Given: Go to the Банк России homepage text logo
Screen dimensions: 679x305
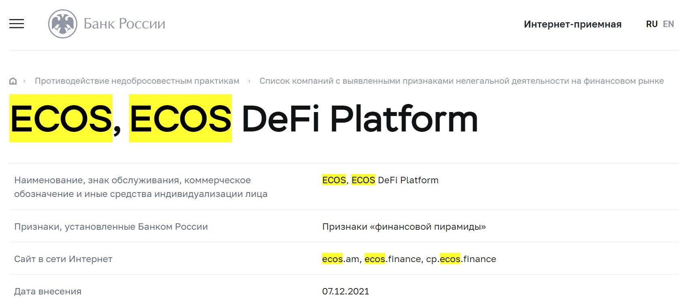Looking at the screenshot, I should tap(125, 24).
